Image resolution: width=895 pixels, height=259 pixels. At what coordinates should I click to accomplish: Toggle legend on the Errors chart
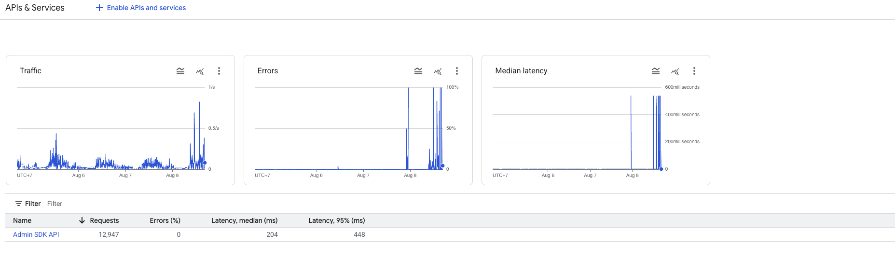click(x=418, y=71)
